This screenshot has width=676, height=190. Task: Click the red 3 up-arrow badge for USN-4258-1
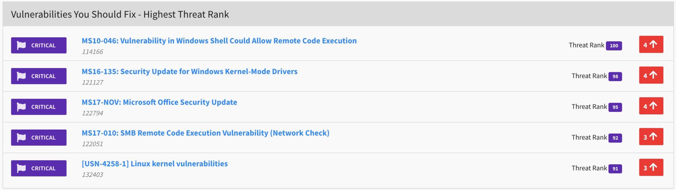[x=651, y=167]
